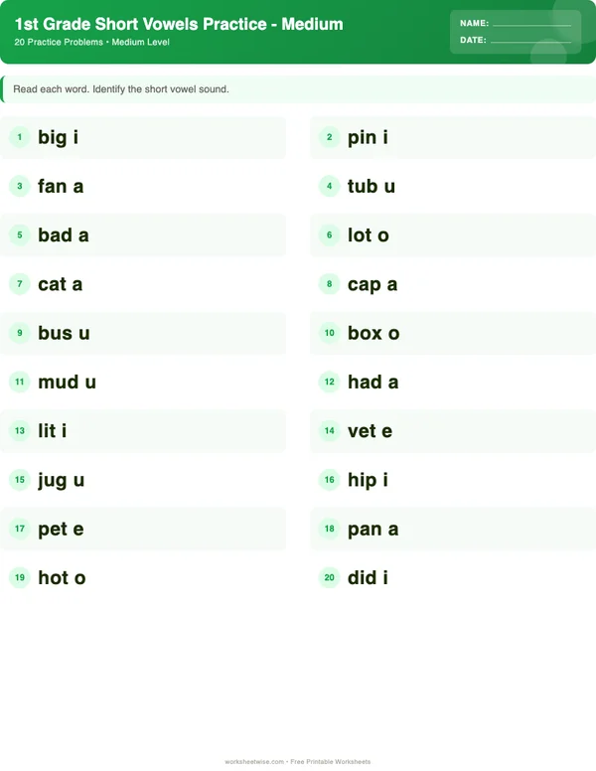Click the word 'pin i' in problem 2
596x771 pixels.
(x=368, y=137)
